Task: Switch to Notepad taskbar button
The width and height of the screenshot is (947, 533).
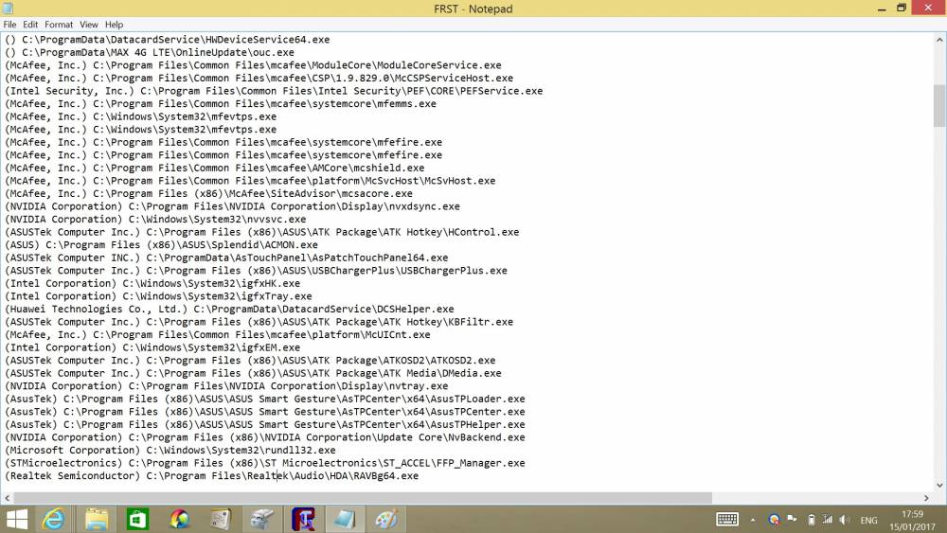Action: pos(345,519)
